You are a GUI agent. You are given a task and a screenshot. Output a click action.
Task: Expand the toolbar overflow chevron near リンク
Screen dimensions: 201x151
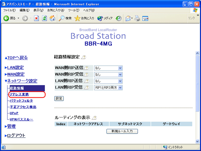198,15
